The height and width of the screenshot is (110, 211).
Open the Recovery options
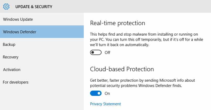(x=42, y=57)
